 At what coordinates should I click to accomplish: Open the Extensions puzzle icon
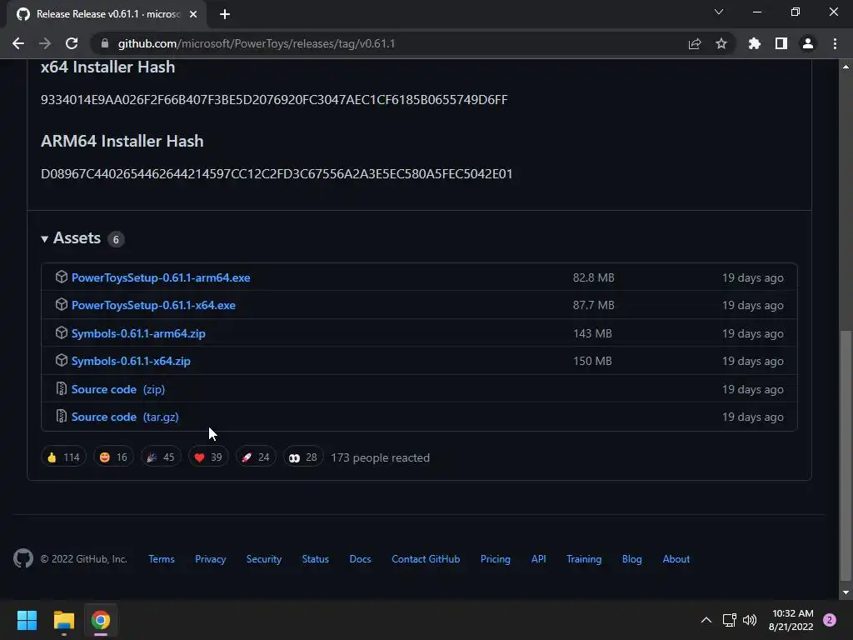click(x=755, y=43)
